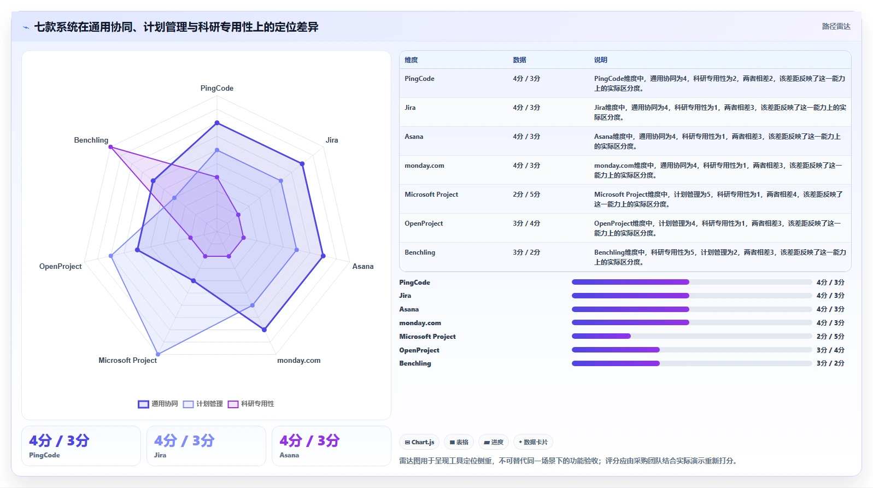Screen dimensions: 873x488
Task: Click the 表格 chip below the progress list
Action: (459, 442)
